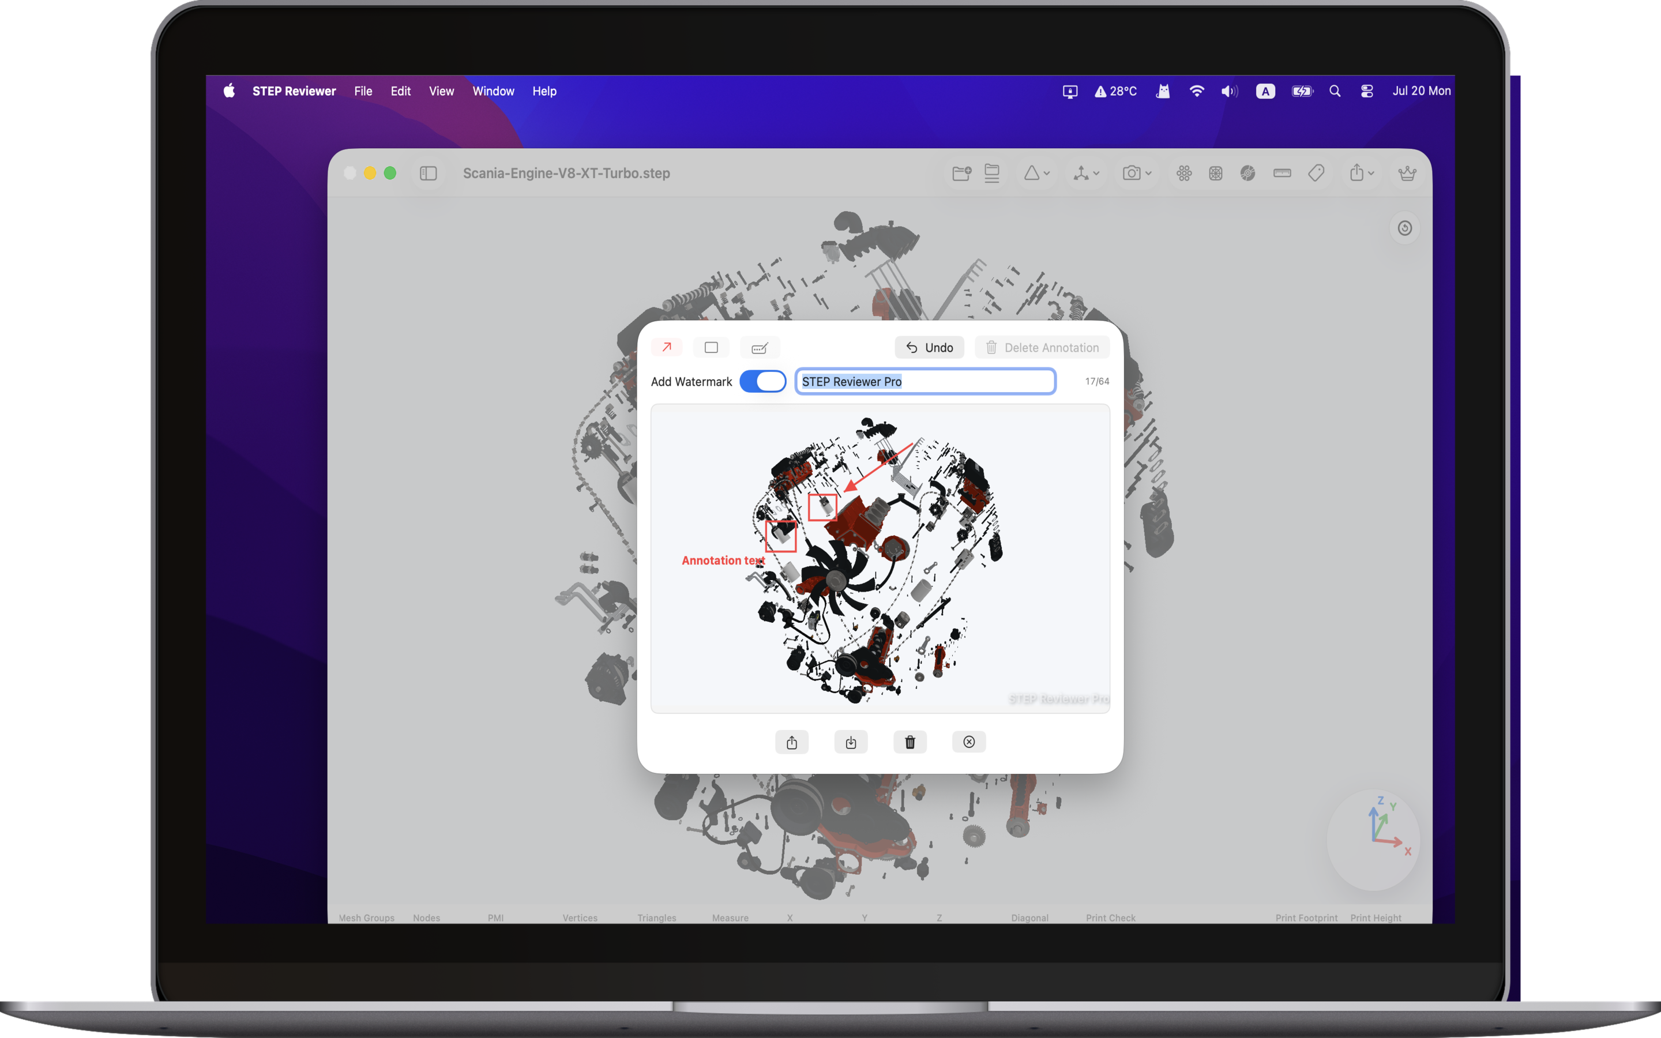Open a new file with folder-plus icon
Screen dimensions: 1661x1038
point(961,173)
